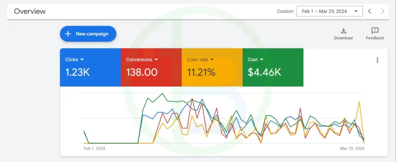Toggle the yellow 11.21% conversion rate value

pos(201,72)
